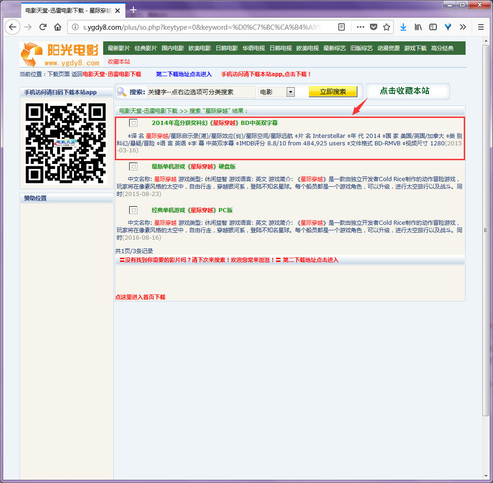Screen dimensions: 493x483
Task: Toggle reader view icon
Action: tap(342, 27)
